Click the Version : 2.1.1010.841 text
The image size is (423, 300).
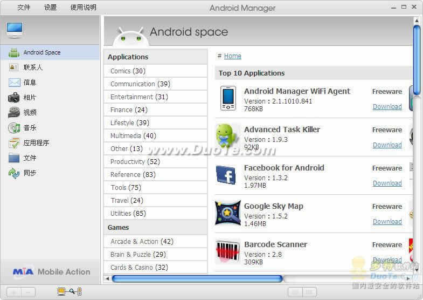point(278,101)
